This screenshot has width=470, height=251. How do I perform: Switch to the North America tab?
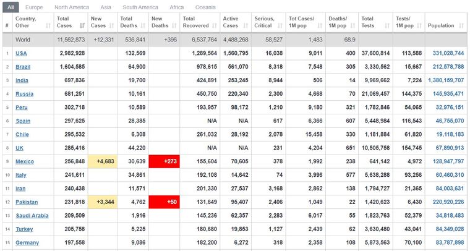point(71,7)
